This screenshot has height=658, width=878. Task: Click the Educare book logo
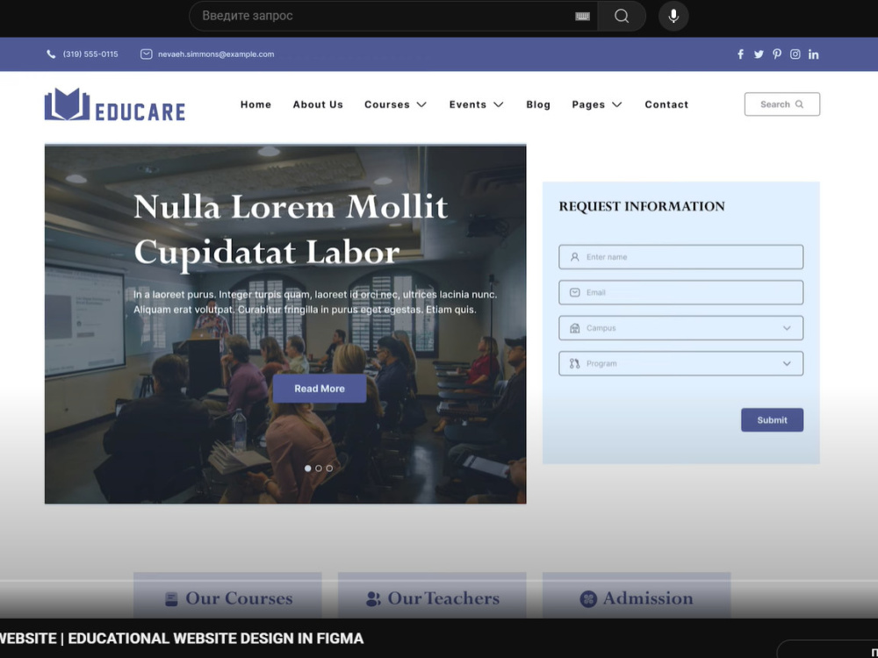click(68, 104)
